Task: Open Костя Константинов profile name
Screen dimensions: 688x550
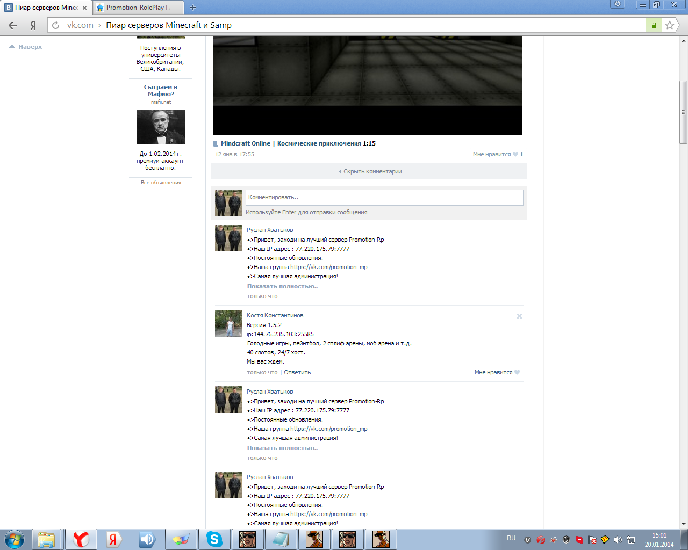Action: [275, 315]
